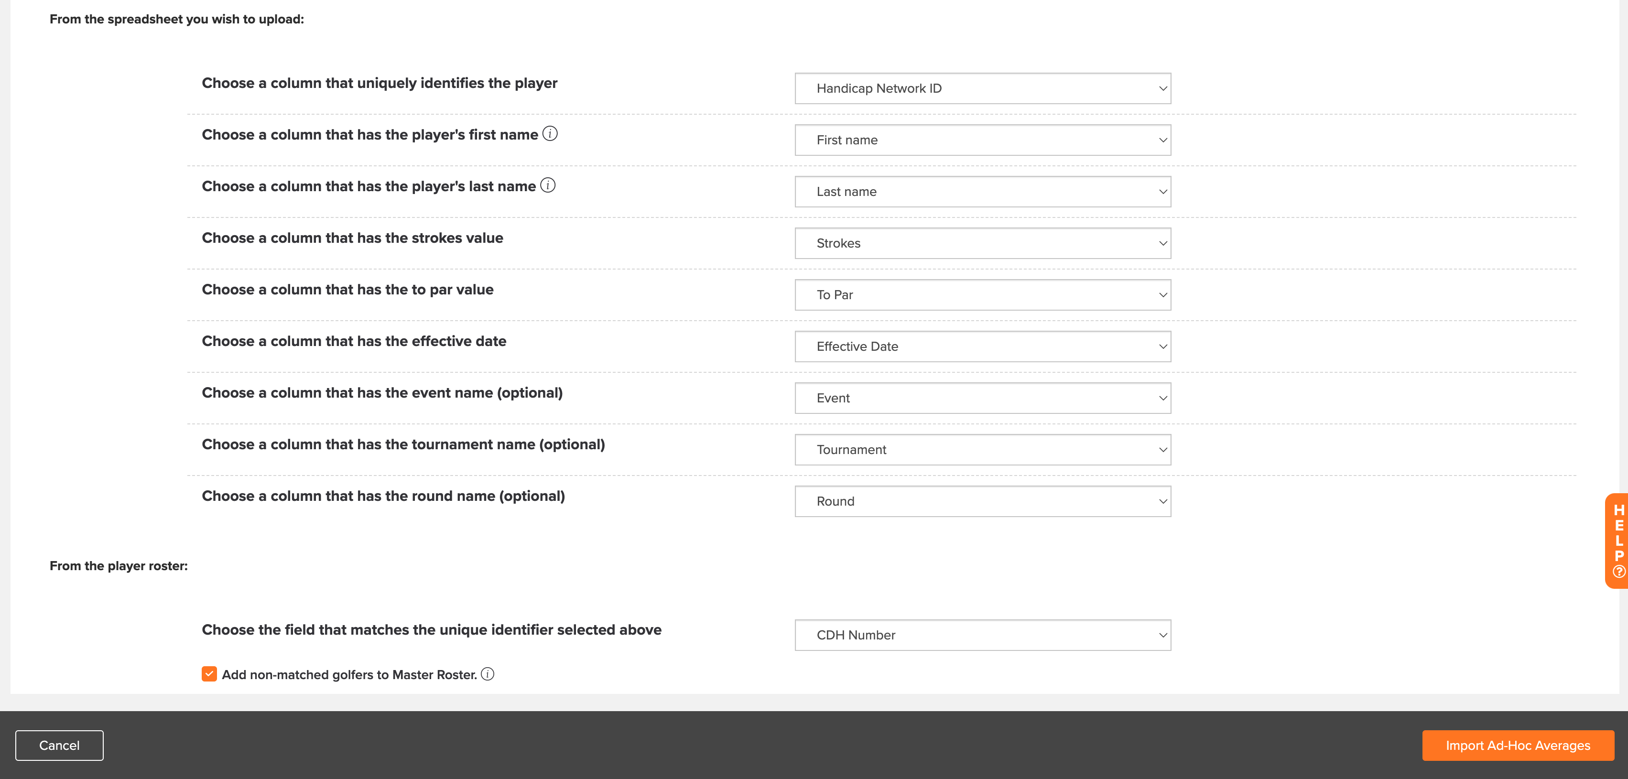Expand the Strokes column dropdown

pos(983,243)
